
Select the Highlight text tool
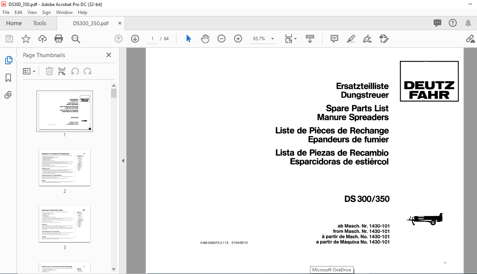pos(351,39)
